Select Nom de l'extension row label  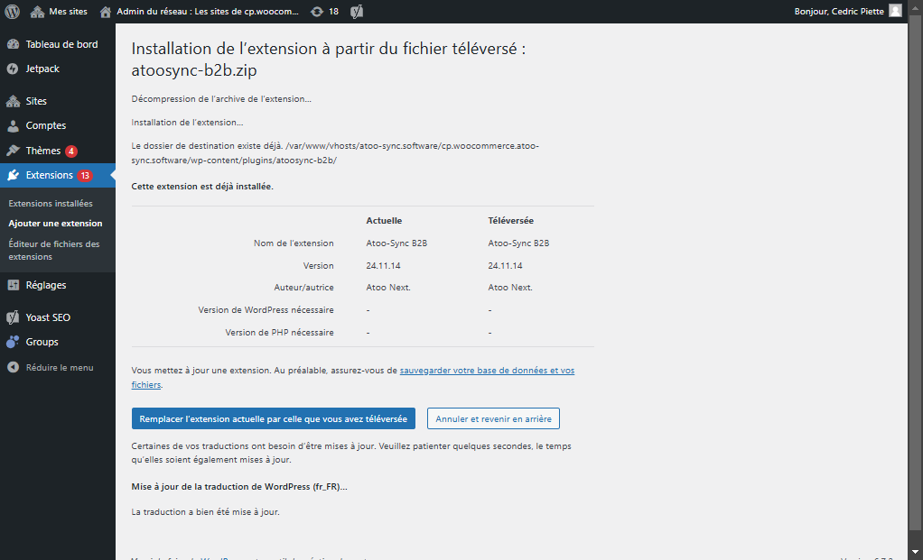point(294,243)
